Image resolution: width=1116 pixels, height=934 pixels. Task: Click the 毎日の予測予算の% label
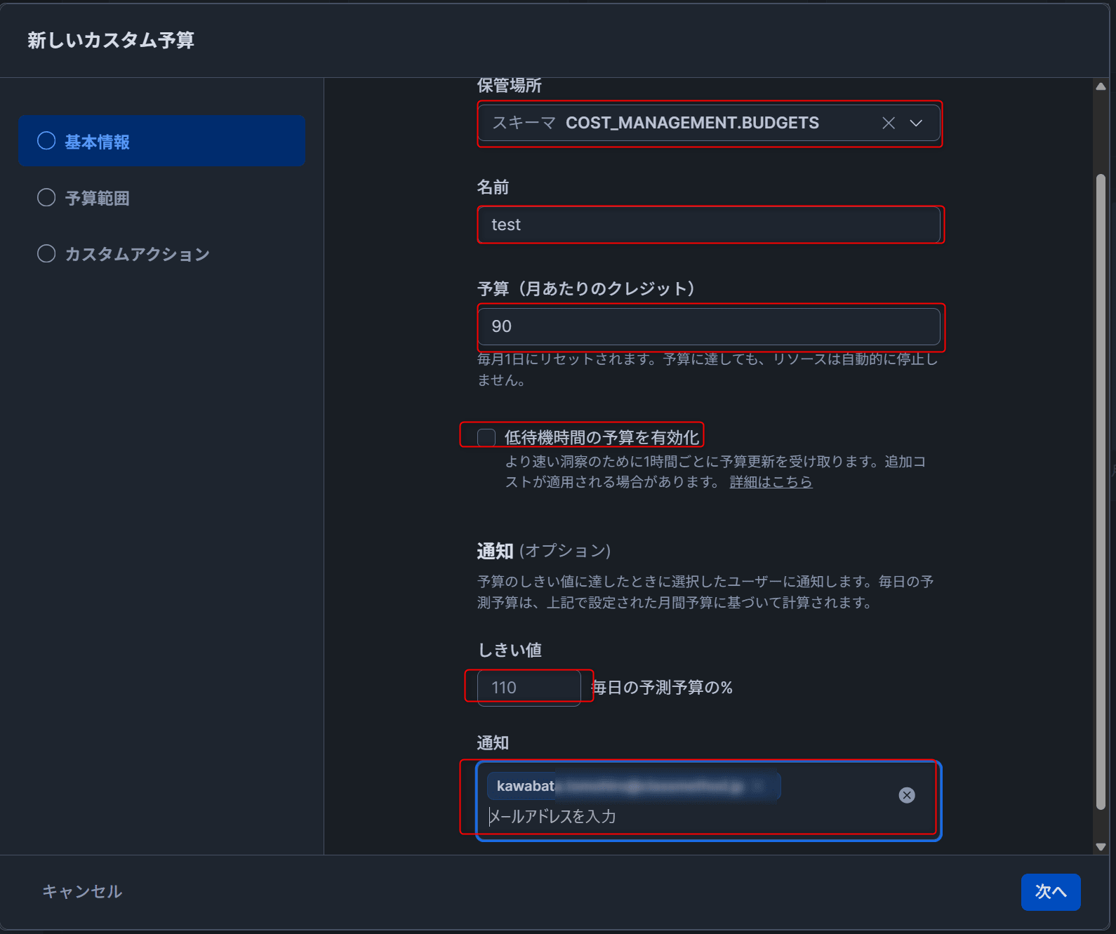(662, 688)
